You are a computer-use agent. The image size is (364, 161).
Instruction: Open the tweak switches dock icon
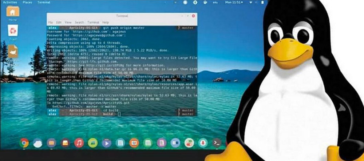[x=189, y=143]
